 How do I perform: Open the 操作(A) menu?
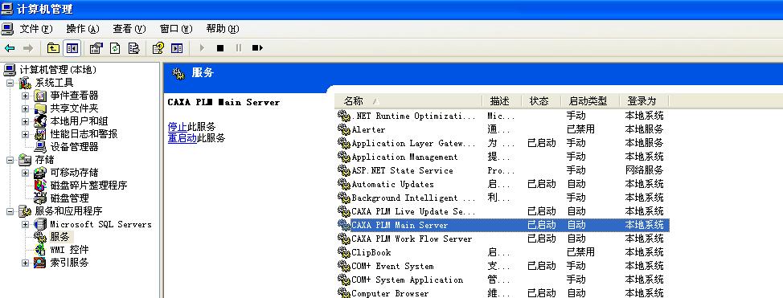point(83,29)
